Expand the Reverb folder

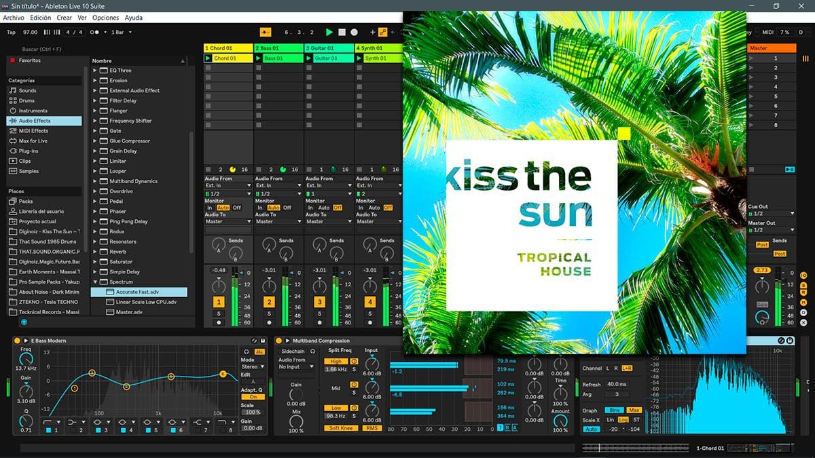click(95, 252)
